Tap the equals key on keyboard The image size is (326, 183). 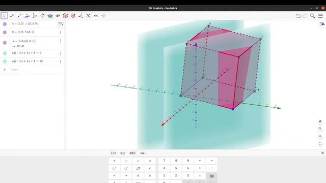[x=200, y=176]
